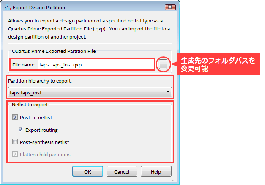Click the "Quartus Prime Exported Partition File" group label
The height and width of the screenshot is (185, 265).
click(54, 51)
